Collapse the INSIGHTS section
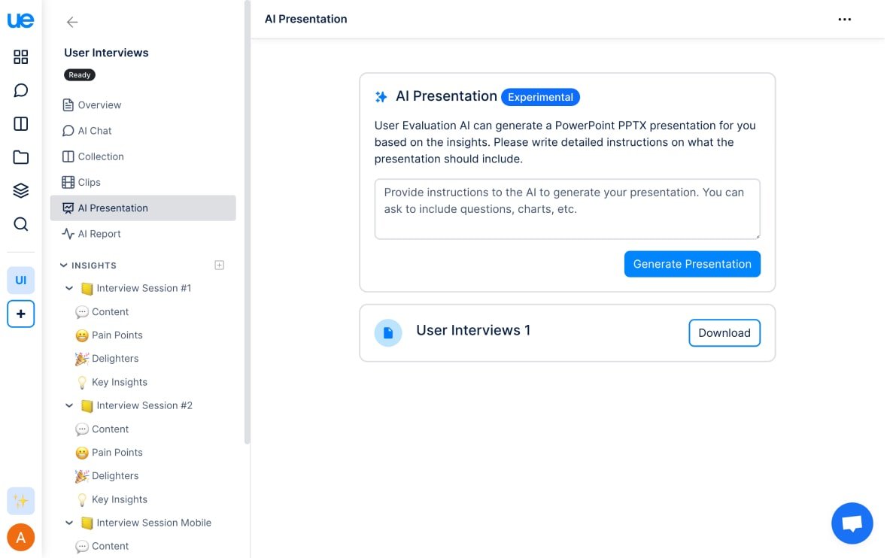 pos(64,265)
